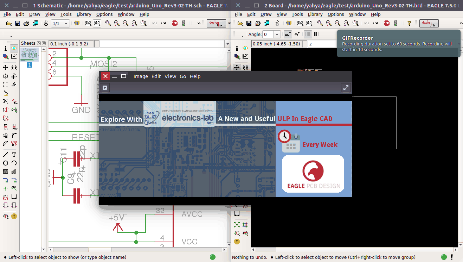Open Board window Options menu
The image size is (463, 262).
[x=336, y=14]
